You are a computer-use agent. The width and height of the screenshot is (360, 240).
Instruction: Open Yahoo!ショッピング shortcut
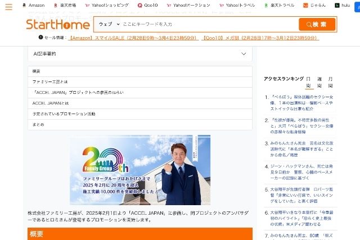(107, 5)
